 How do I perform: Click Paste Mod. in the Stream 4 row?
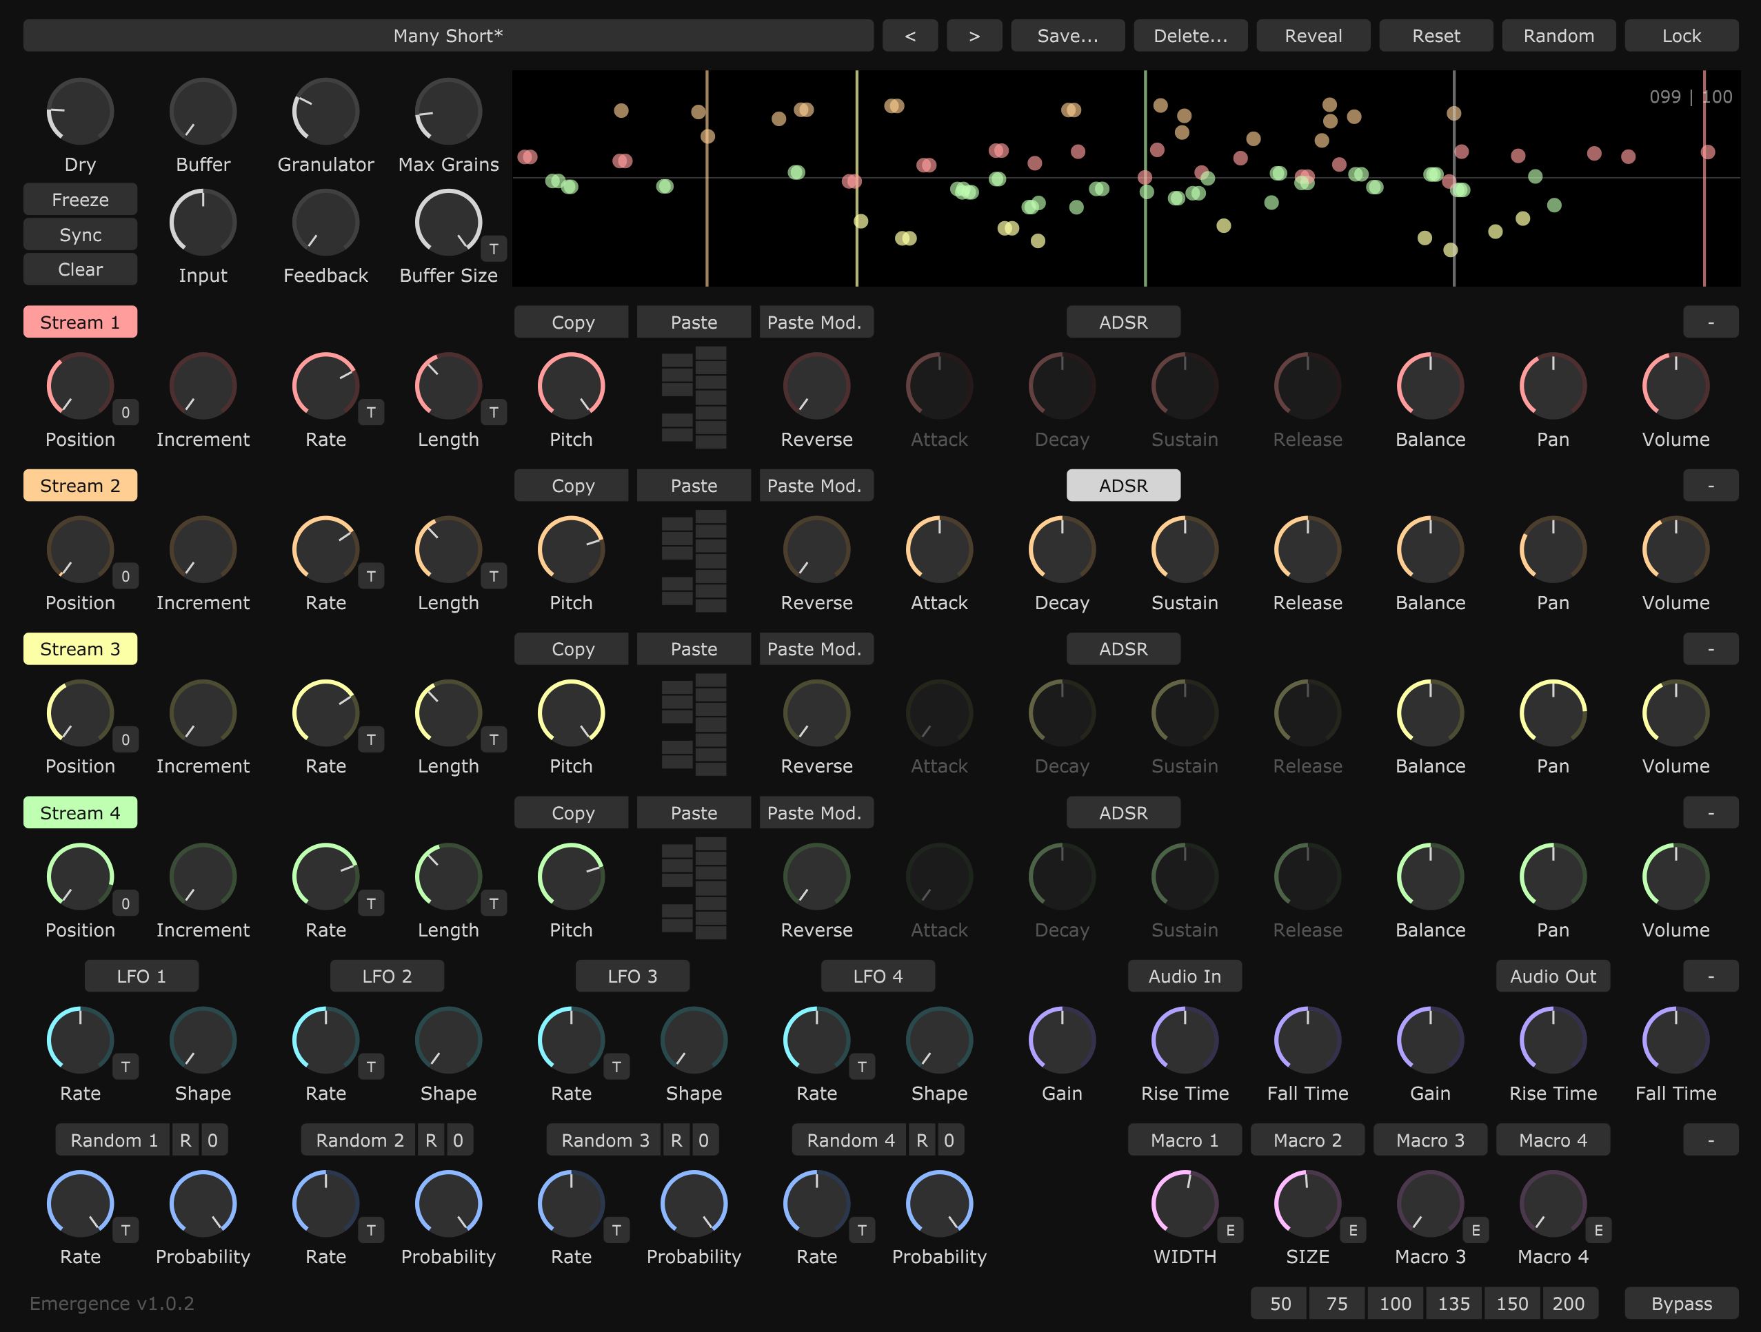(x=815, y=813)
